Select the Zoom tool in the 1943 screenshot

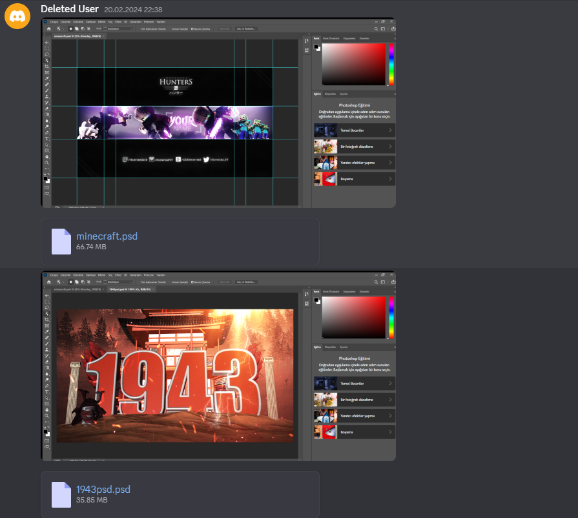(x=46, y=416)
